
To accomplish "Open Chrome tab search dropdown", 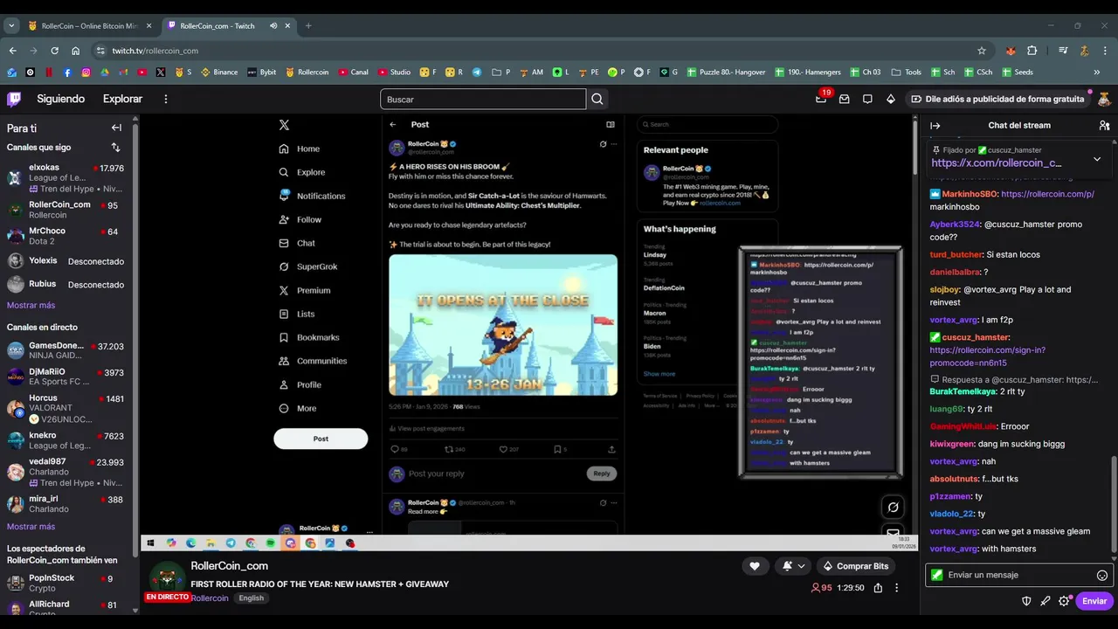I will [x=11, y=25].
